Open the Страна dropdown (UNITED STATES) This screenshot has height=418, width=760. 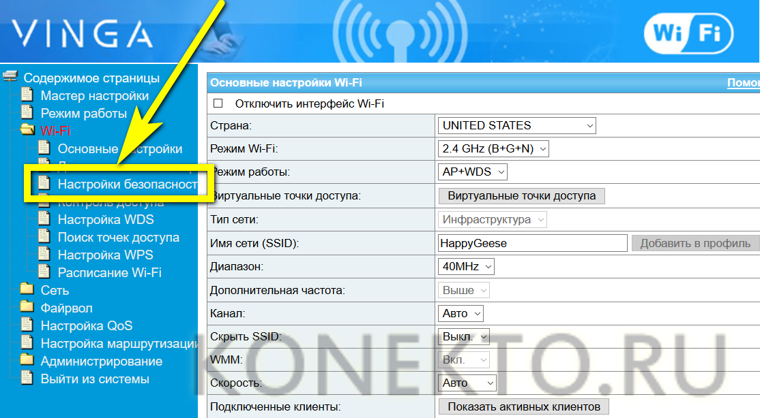coord(516,125)
